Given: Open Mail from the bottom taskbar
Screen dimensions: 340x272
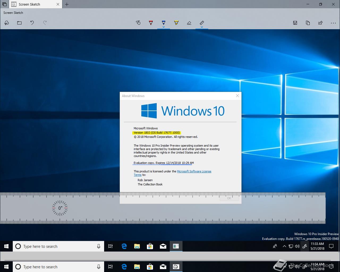Looking at the screenshot, I should pyautogui.click(x=163, y=267).
